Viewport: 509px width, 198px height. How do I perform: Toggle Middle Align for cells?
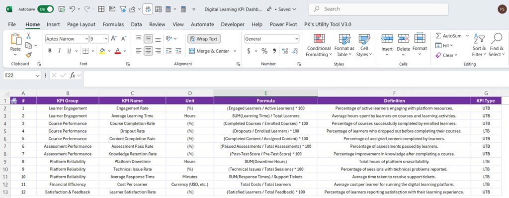point(148,39)
